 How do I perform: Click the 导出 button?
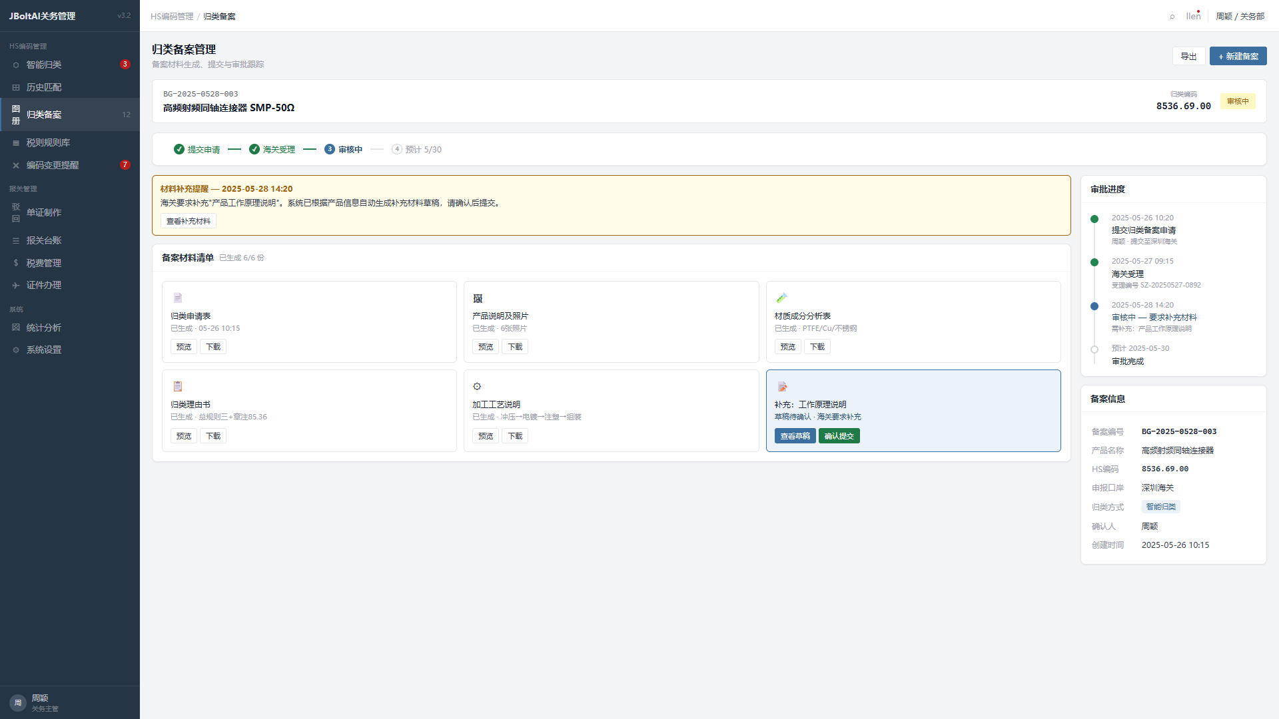[1188, 57]
